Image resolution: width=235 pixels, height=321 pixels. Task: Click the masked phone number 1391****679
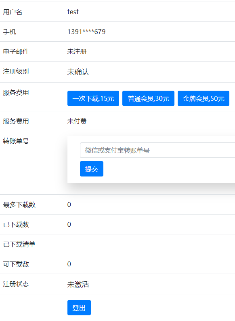click(x=86, y=32)
